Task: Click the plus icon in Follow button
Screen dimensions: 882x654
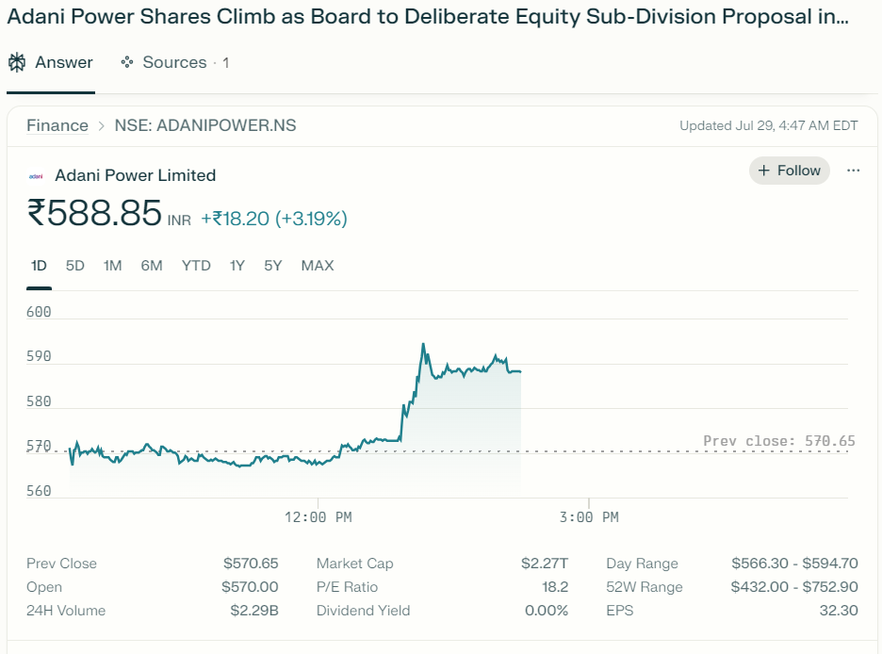Action: [764, 171]
